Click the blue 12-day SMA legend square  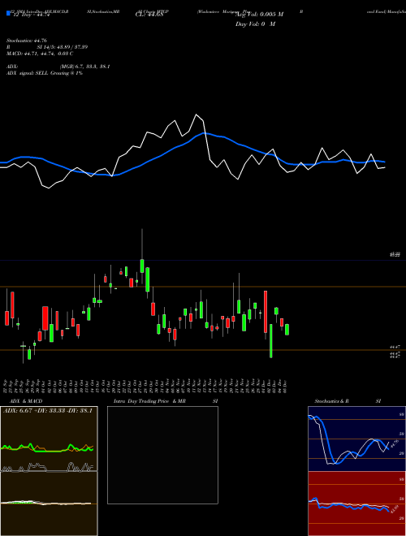coord(9,14)
